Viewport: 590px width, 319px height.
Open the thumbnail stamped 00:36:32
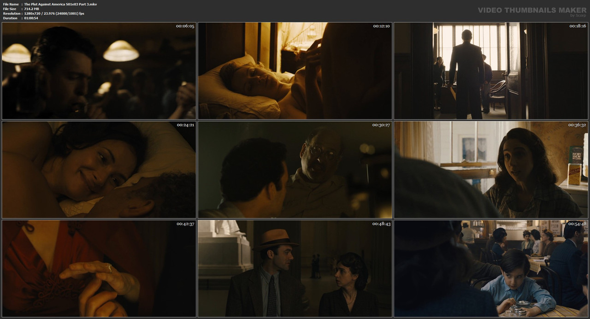491,170
